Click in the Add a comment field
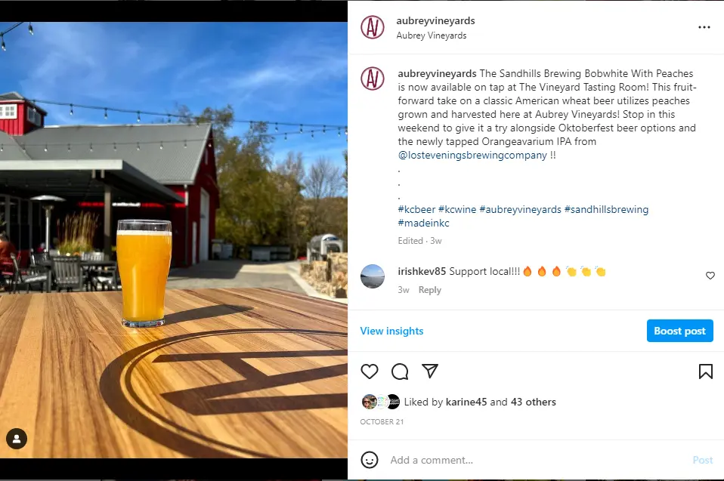 pos(536,460)
